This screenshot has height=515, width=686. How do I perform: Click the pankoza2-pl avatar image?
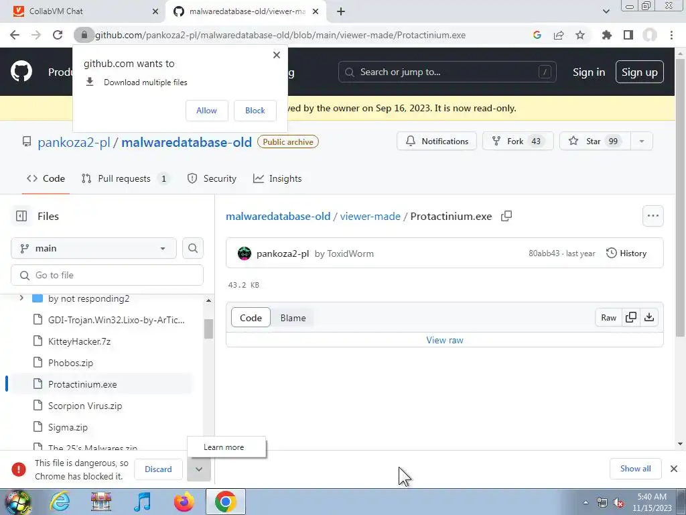pyautogui.click(x=245, y=253)
